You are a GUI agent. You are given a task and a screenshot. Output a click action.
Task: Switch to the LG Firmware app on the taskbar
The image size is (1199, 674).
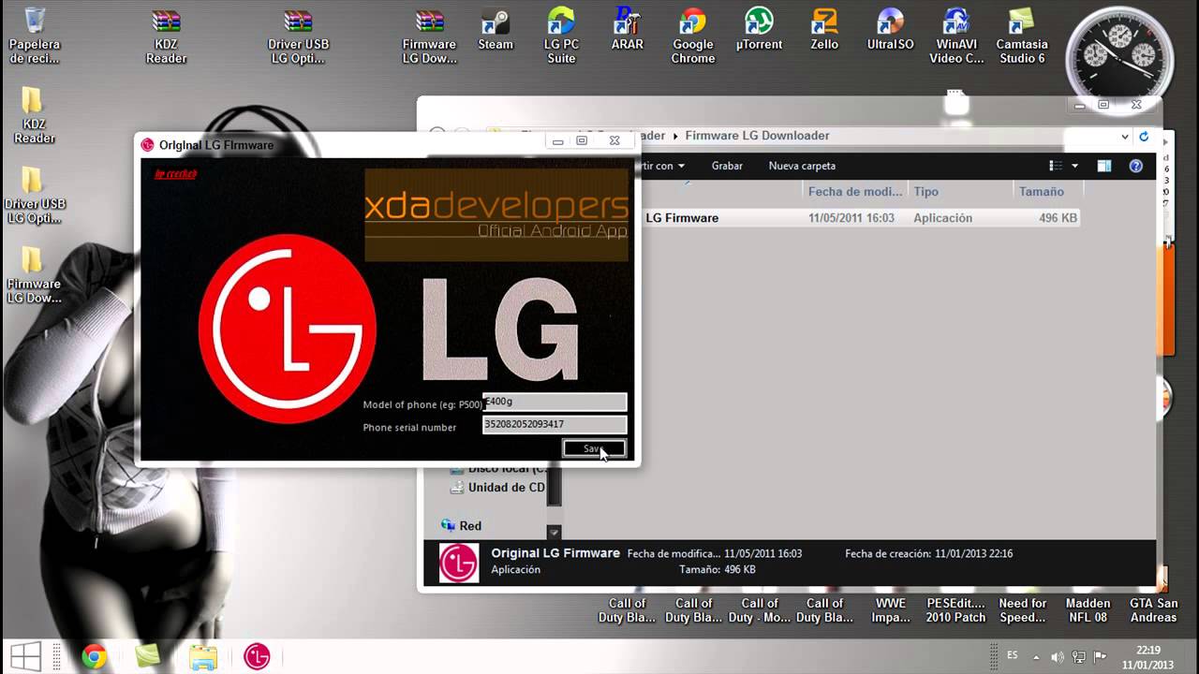[257, 656]
